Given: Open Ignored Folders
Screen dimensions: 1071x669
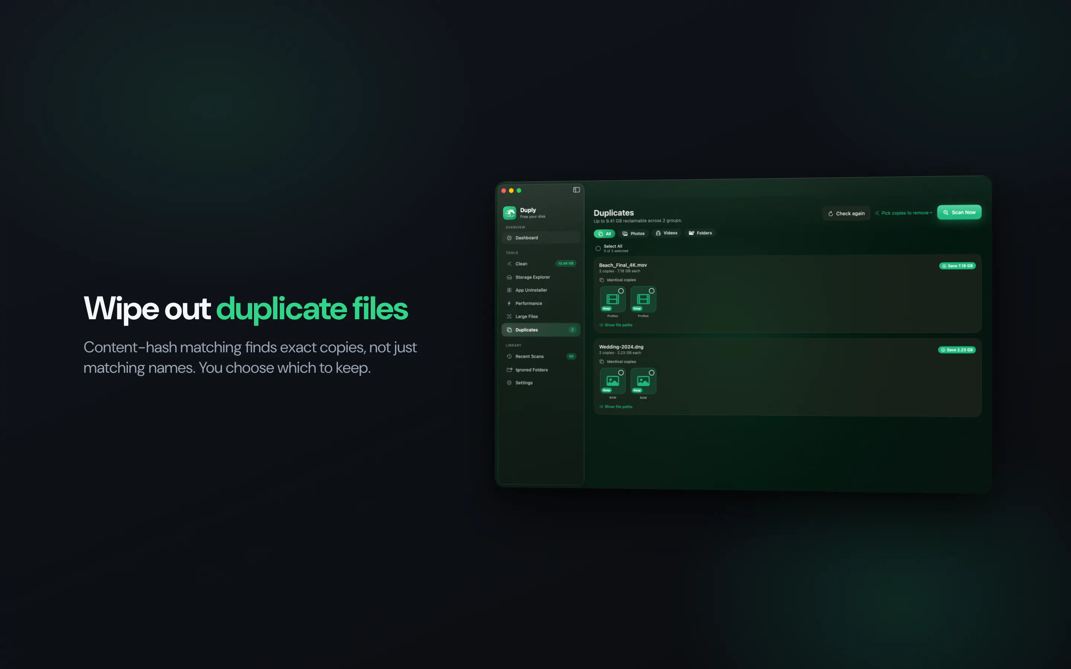Looking at the screenshot, I should coord(541,370).
